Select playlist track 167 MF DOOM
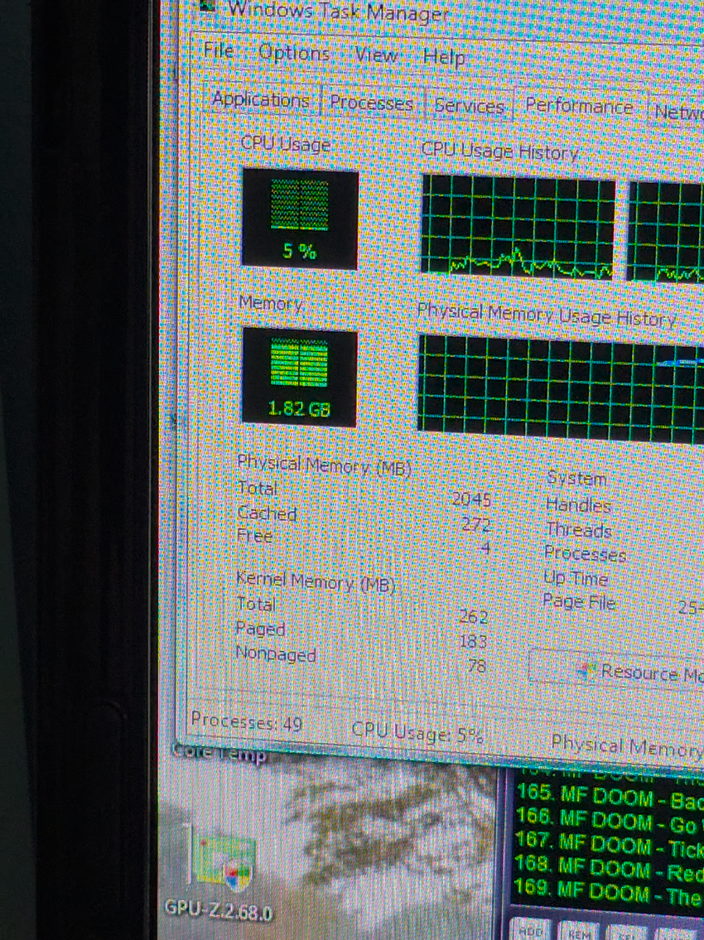The width and height of the screenshot is (704, 940). [x=609, y=844]
